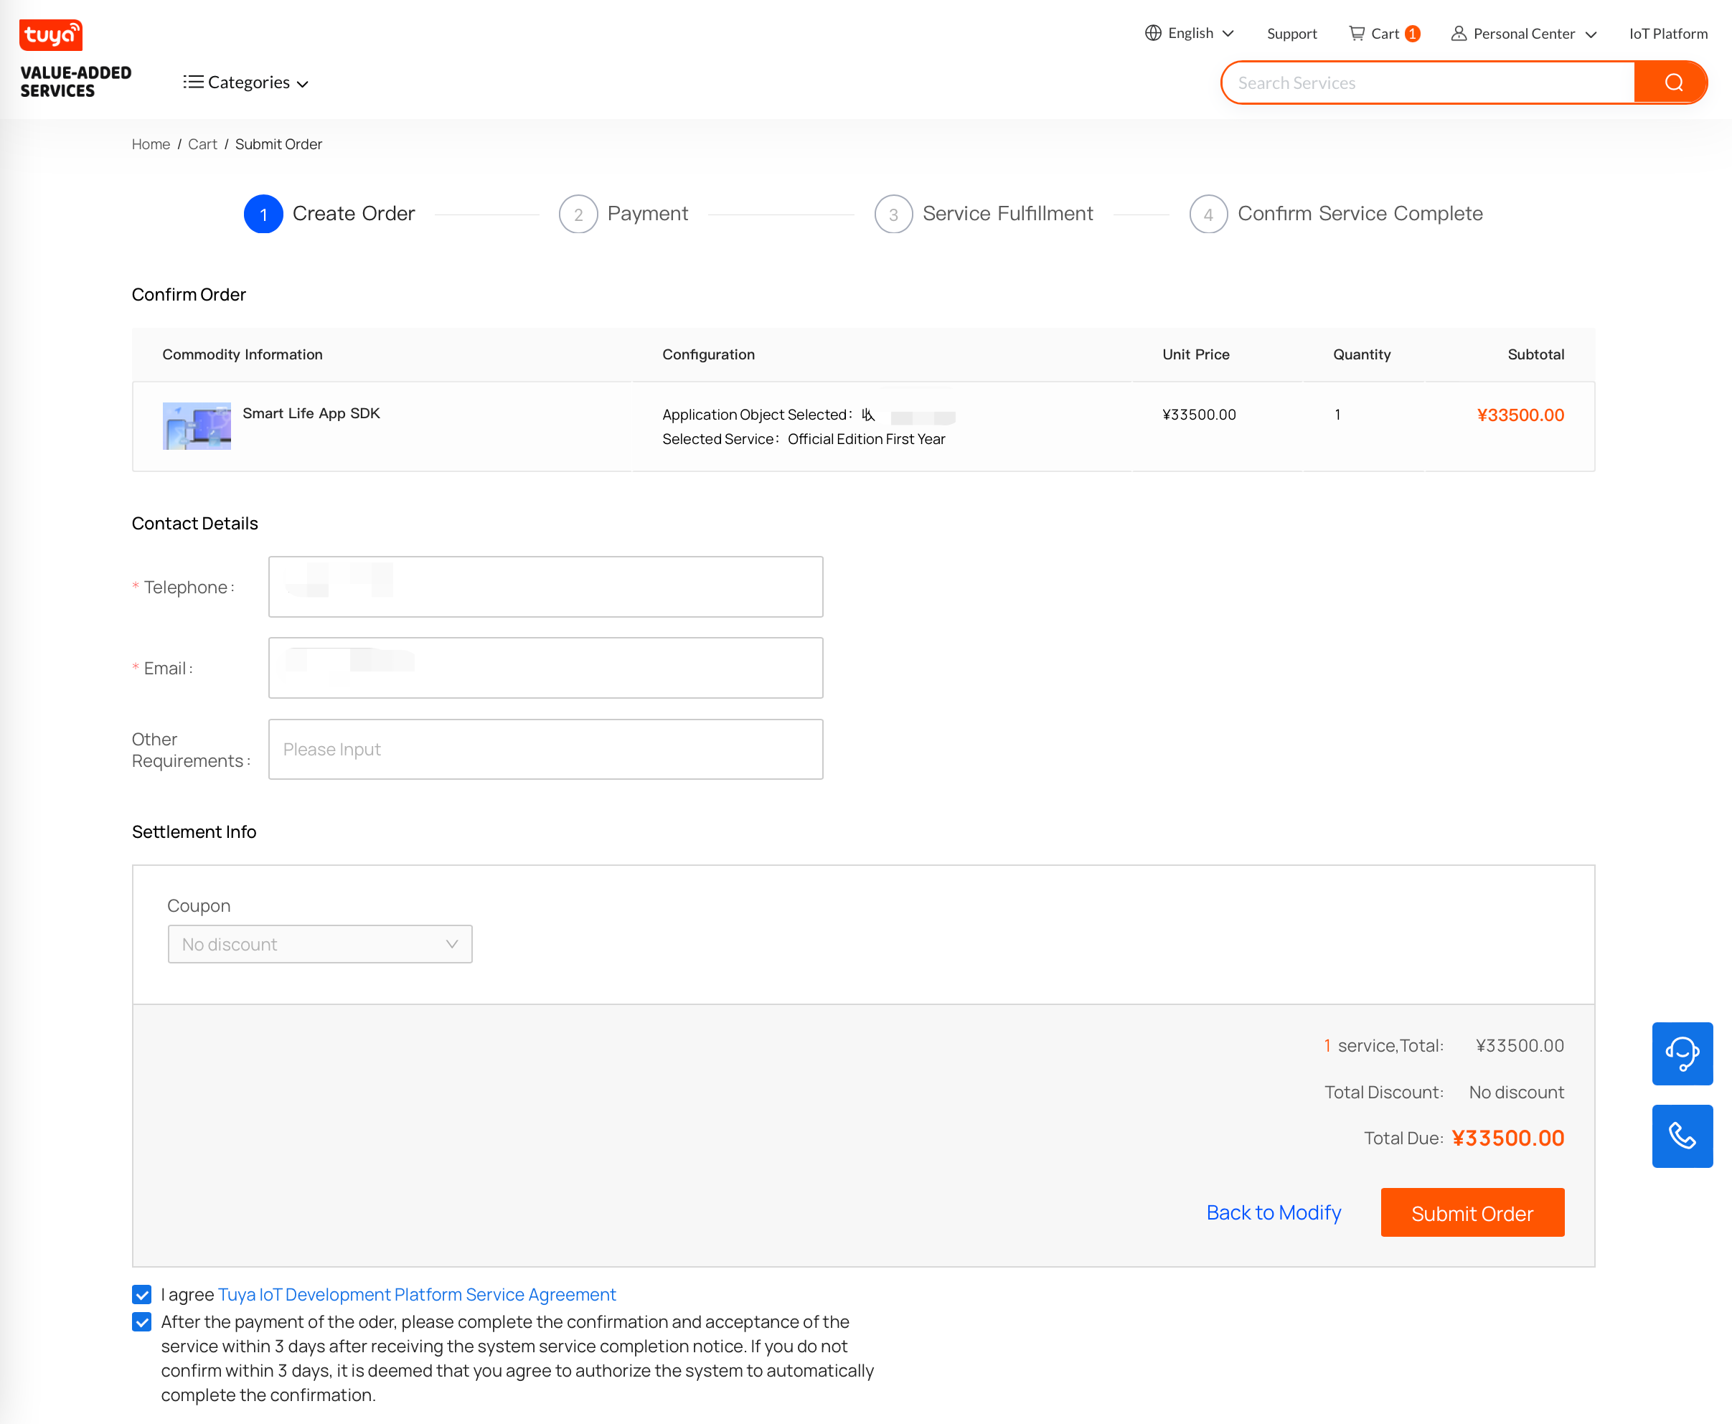Click the Categories list icon
1732x1424 pixels.
(194, 82)
